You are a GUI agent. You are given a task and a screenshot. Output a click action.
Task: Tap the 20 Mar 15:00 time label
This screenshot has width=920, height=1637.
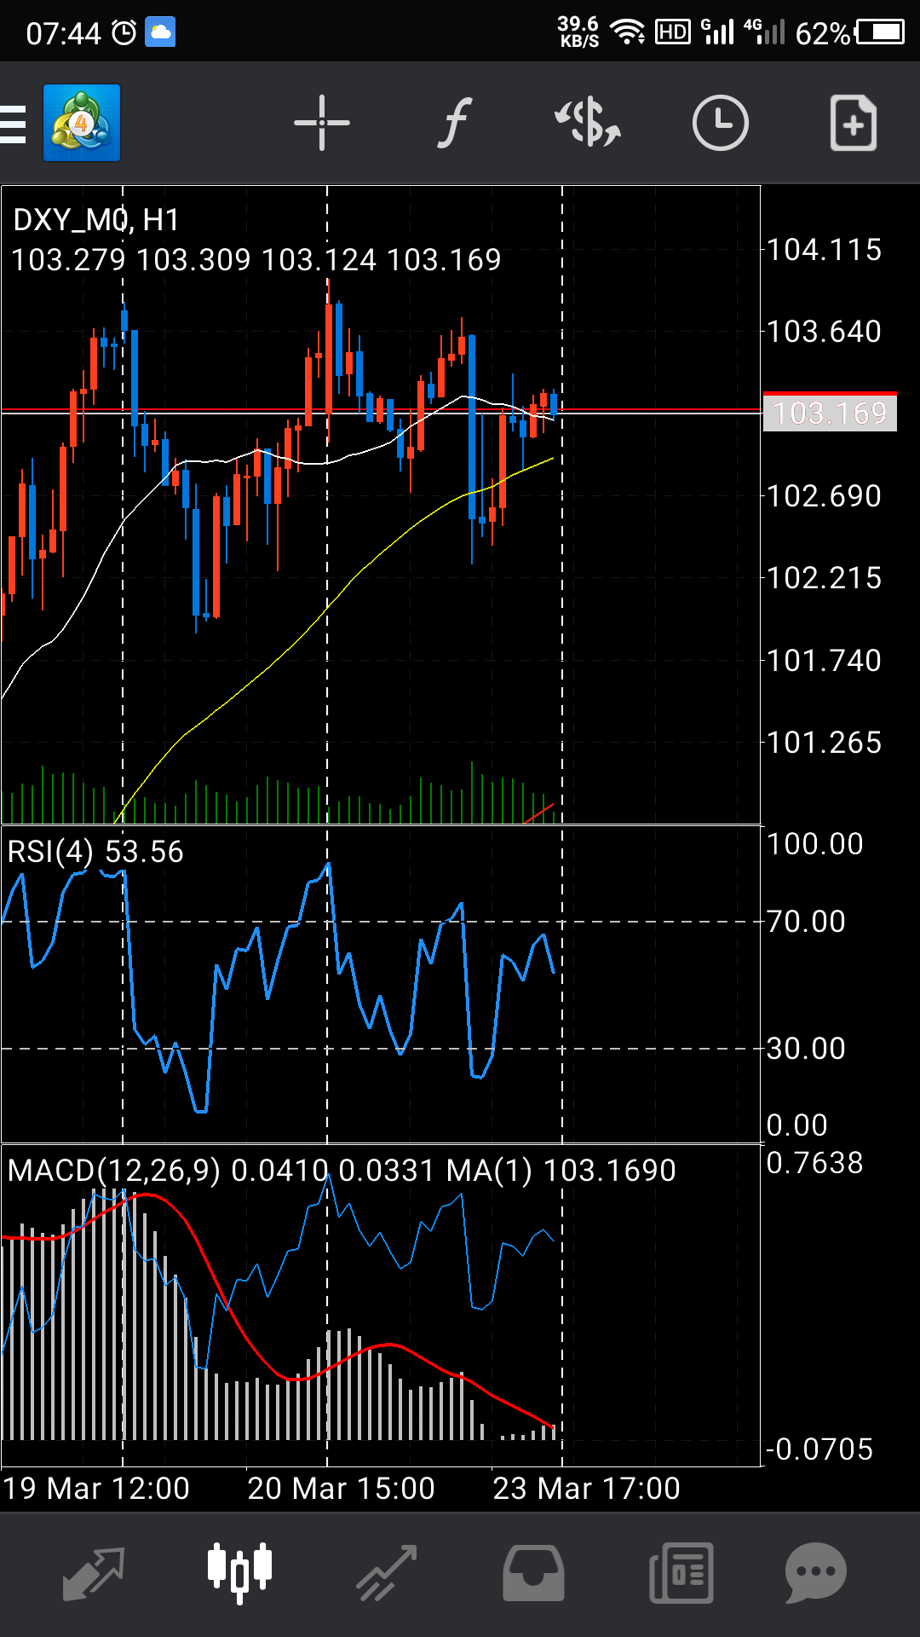click(x=341, y=1489)
